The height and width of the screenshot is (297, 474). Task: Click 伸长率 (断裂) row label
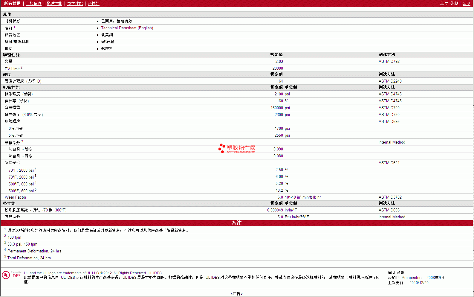pyautogui.click(x=17, y=101)
